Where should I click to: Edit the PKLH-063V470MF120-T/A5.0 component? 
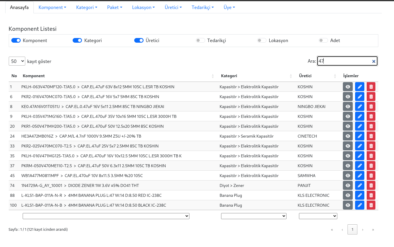point(360,87)
